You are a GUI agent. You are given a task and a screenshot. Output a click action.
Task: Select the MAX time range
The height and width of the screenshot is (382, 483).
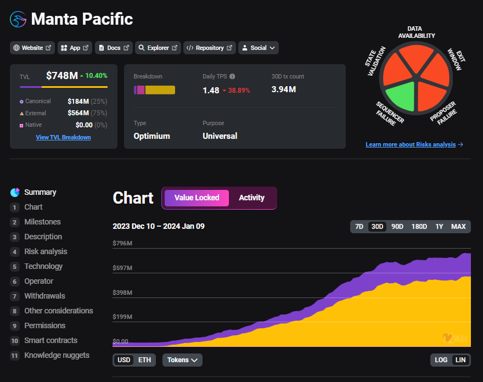coord(458,227)
